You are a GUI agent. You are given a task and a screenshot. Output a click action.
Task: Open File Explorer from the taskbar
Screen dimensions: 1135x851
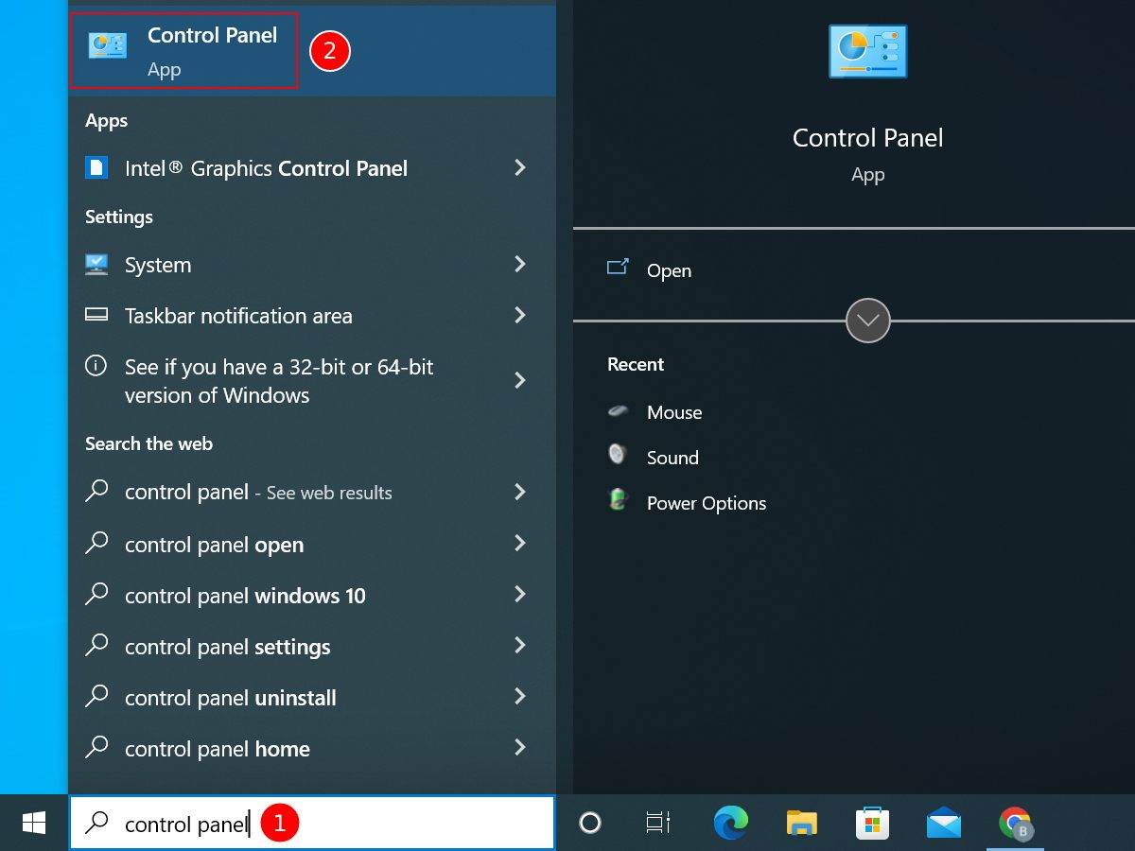(802, 823)
